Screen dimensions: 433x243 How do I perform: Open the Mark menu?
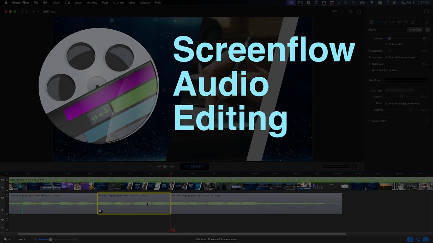coord(56,3)
